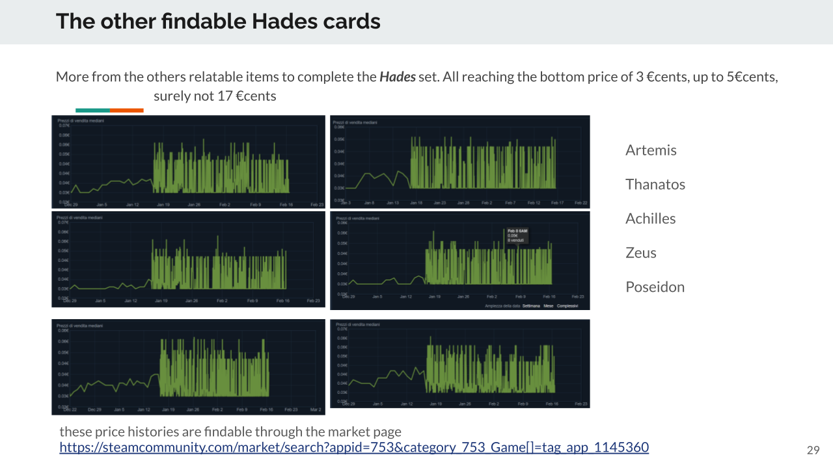Screen dimensions: 833x468
Task: Click the middle-left price history chart
Action: 188,259
